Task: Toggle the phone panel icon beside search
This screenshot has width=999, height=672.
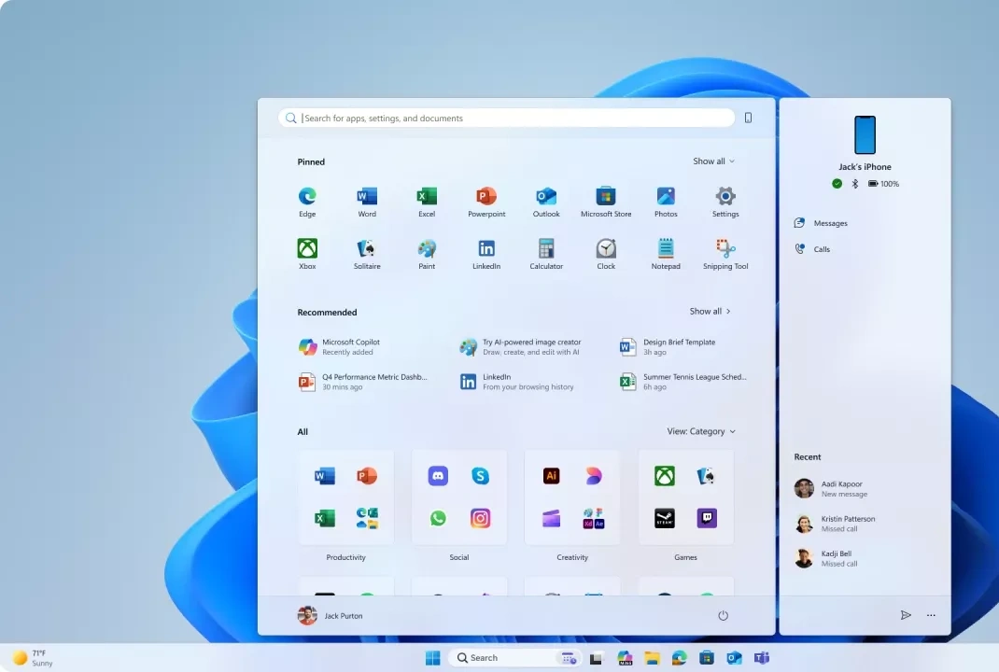Action: 748,118
